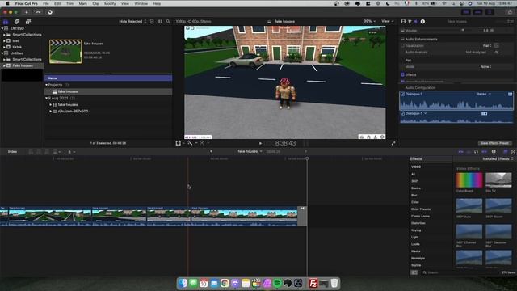517x291 pixels.
Task: Open the timeline Index button
Action: (x=12, y=152)
